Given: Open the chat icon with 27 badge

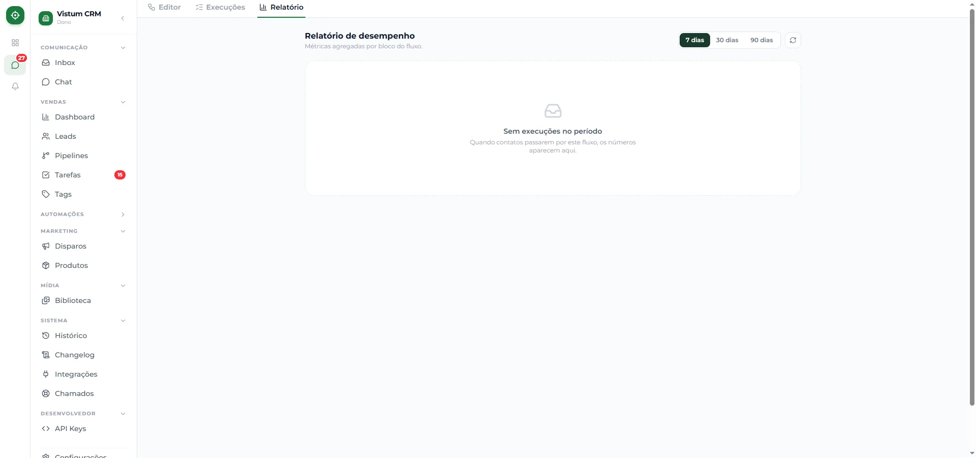Looking at the screenshot, I should (15, 65).
